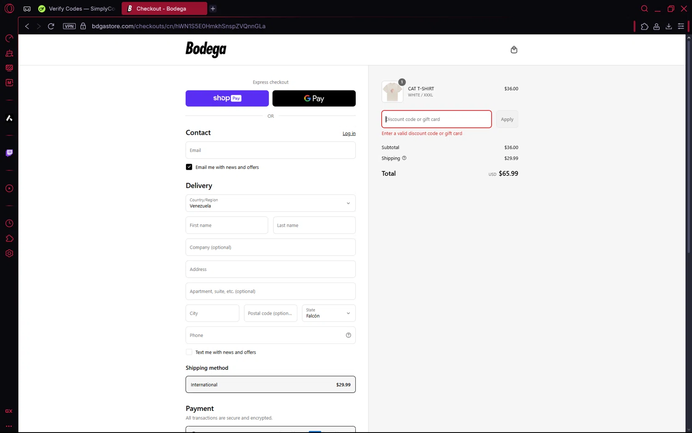
Task: Pay with Shop Pay button
Action: pyautogui.click(x=227, y=98)
